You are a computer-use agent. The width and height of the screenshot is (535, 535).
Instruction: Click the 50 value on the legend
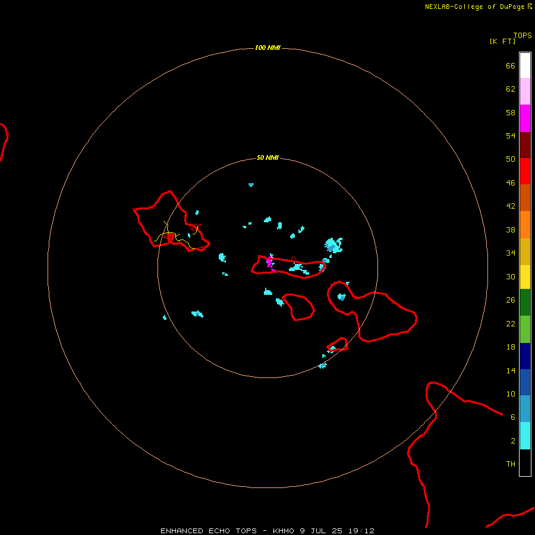click(x=511, y=159)
